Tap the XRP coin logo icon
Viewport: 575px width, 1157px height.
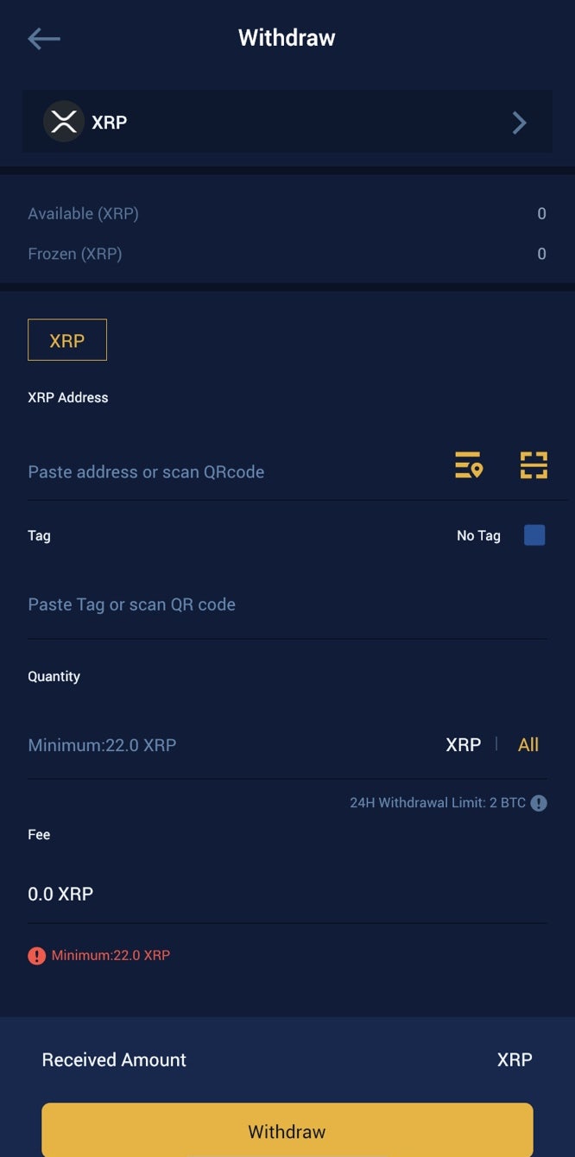[63, 122]
